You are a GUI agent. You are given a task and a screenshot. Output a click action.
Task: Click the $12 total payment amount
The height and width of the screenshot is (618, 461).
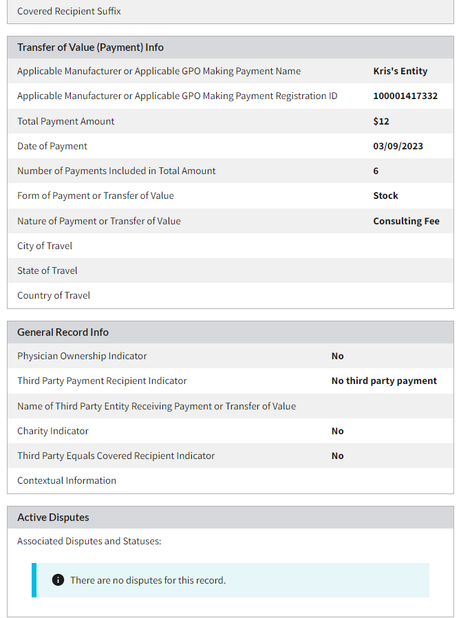(381, 121)
